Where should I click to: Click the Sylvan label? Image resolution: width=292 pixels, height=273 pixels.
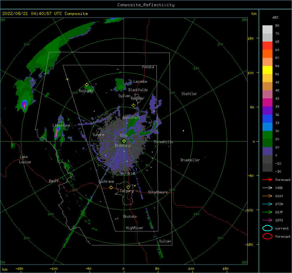pos(124,96)
